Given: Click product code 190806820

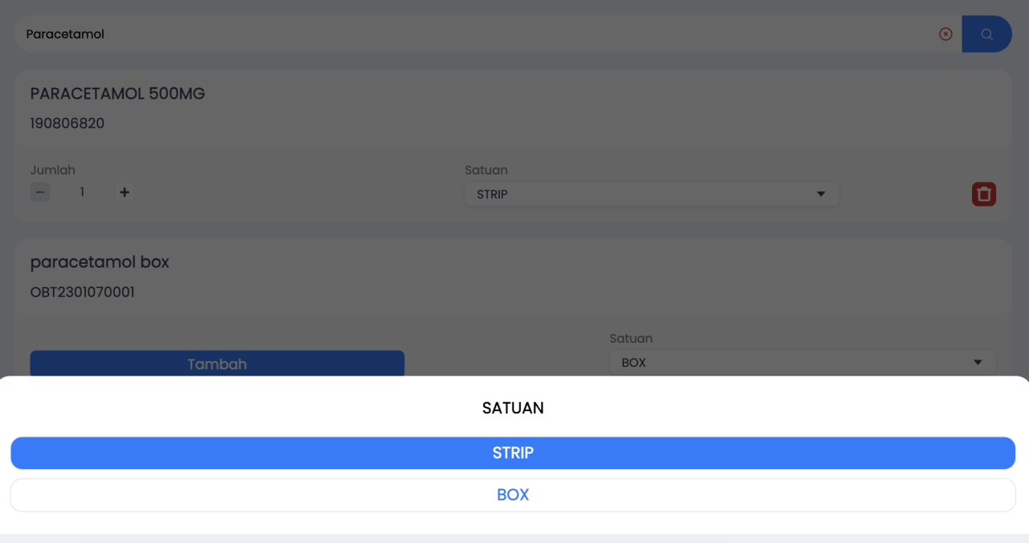Looking at the screenshot, I should [x=68, y=123].
